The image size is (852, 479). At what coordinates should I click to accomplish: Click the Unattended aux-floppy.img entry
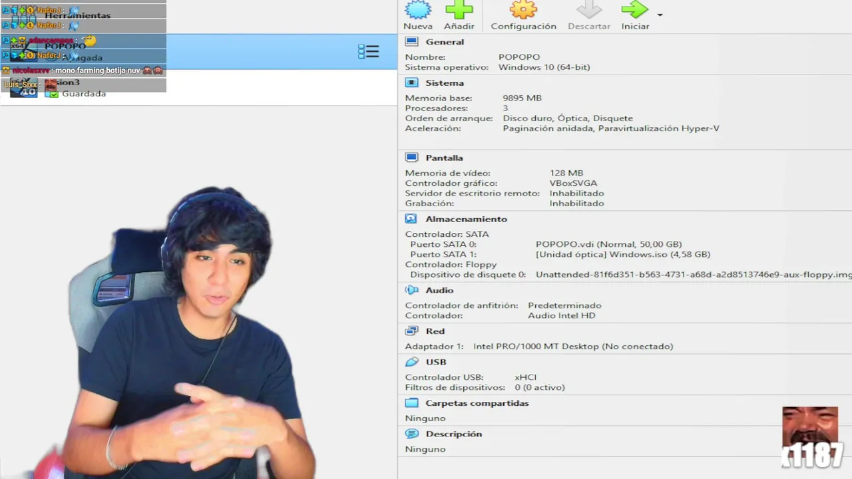click(x=694, y=275)
